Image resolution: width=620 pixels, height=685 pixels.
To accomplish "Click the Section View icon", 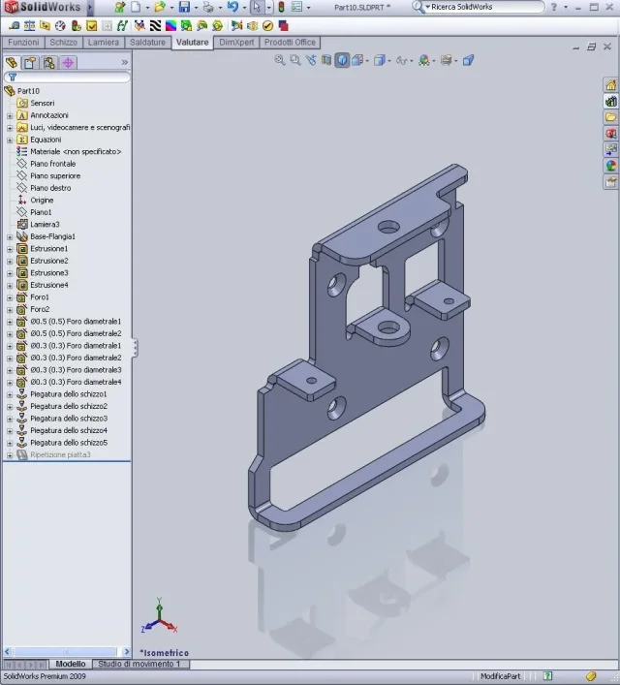I will pyautogui.click(x=326, y=60).
